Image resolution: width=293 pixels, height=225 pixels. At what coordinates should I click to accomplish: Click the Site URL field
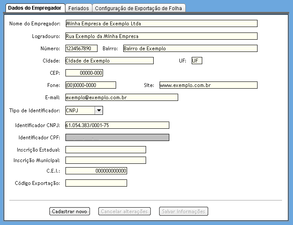(x=208, y=85)
